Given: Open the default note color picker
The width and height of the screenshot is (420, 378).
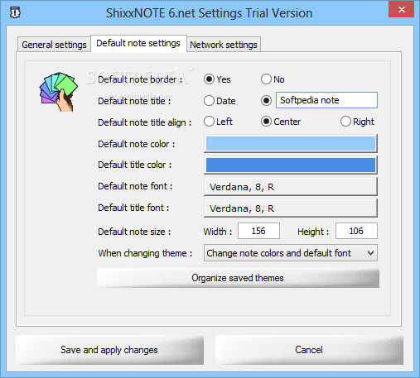Looking at the screenshot, I should [291, 144].
